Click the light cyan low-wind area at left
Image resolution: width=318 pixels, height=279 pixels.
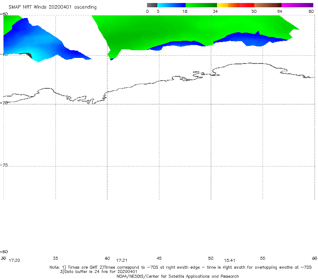coord(39,56)
